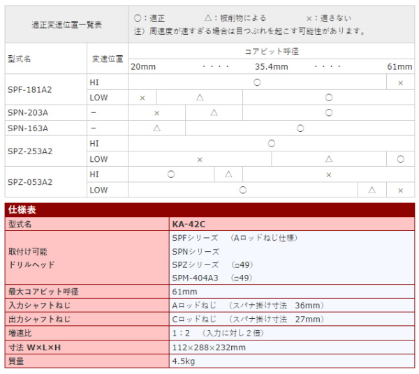
Task: Select the SPF-181A2 model name cell
Action: [45, 89]
